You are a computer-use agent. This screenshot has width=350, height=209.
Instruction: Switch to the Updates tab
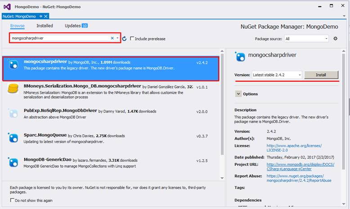coord(73,26)
